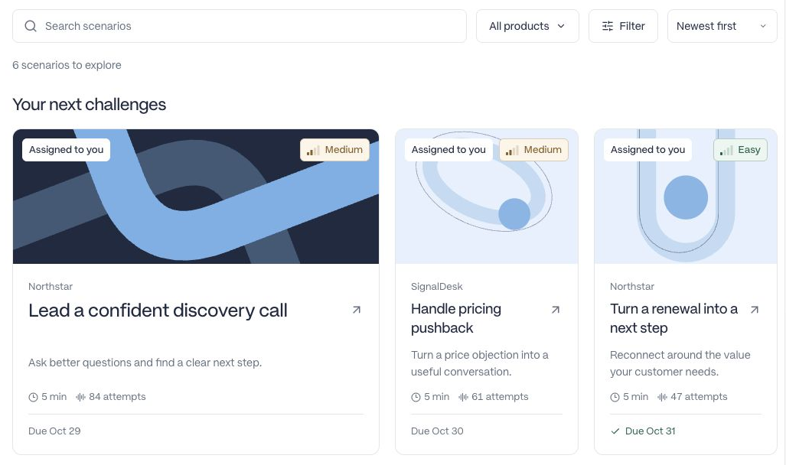Click Assigned to you on renewal card
The width and height of the screenshot is (786, 465).
click(x=647, y=150)
